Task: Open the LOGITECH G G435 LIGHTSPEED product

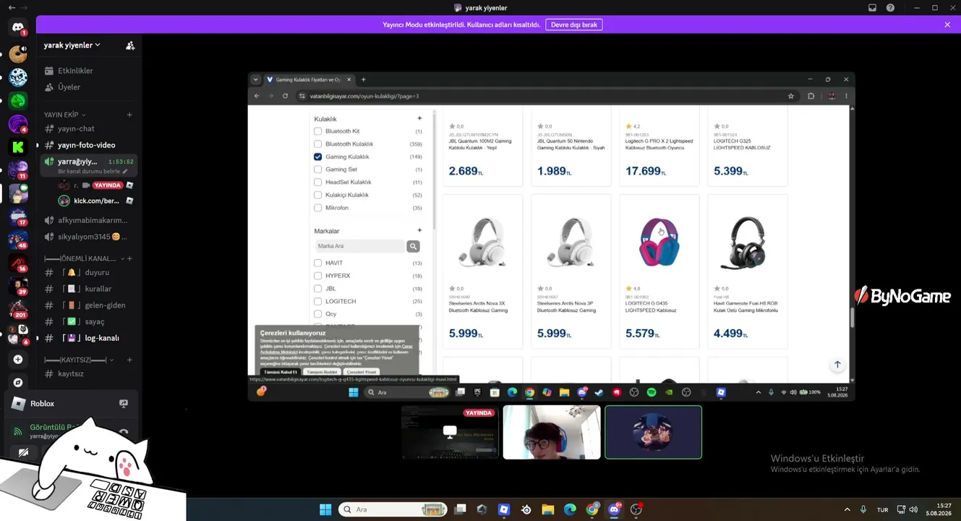Action: pos(659,271)
